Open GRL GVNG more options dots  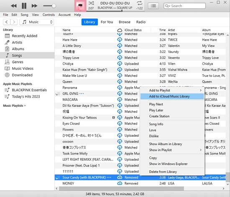pos(82,93)
